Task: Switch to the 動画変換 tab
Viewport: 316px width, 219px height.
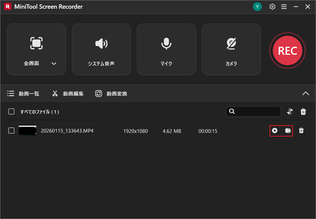Action: point(111,93)
